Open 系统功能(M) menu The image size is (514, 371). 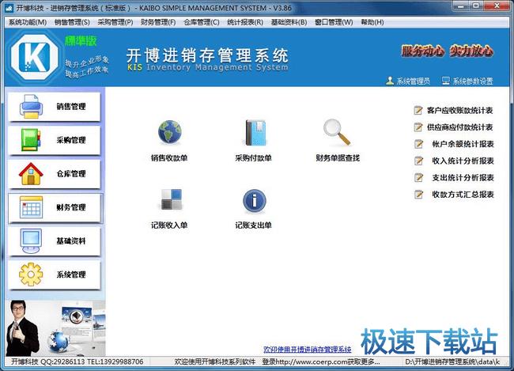[x=27, y=22]
